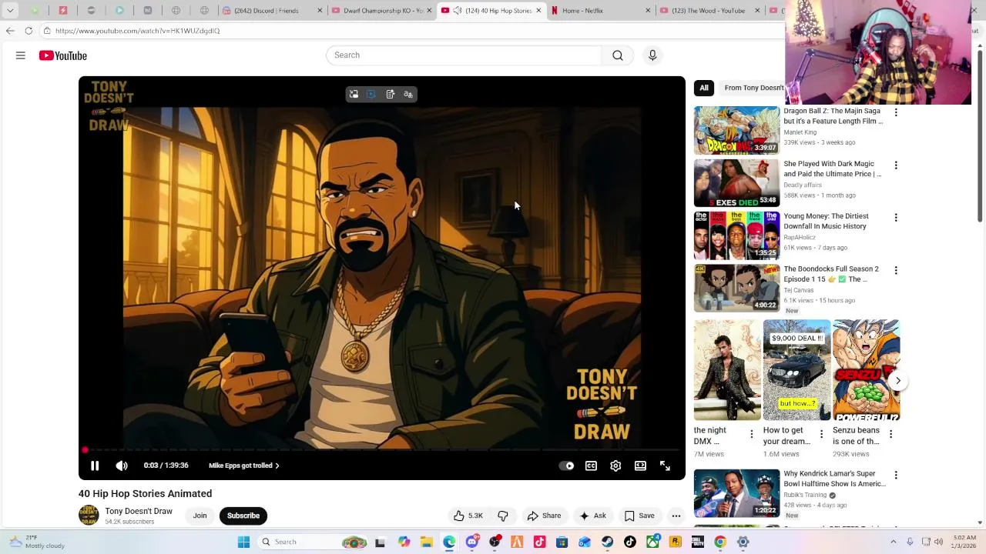Open File Explorer from taskbar

pyautogui.click(x=427, y=542)
